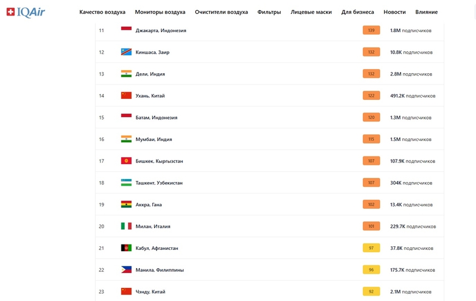Click the yellow 97 AQI badge

tap(371, 248)
